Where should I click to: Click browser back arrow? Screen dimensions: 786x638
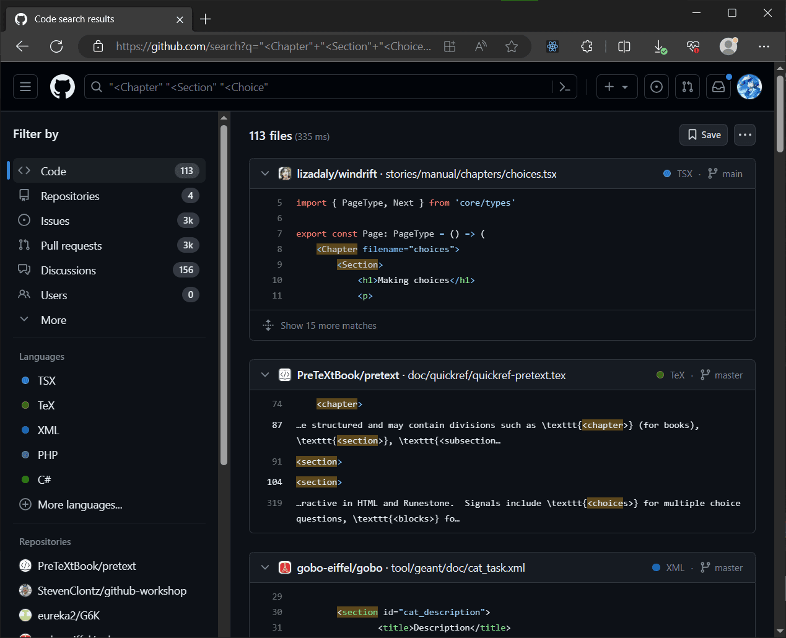click(22, 46)
